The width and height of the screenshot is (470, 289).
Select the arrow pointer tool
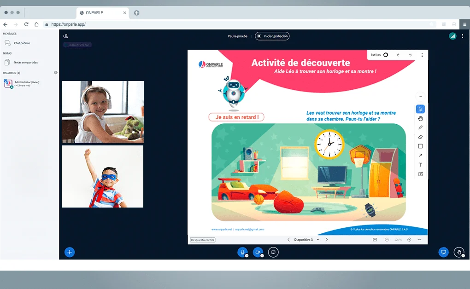[x=420, y=109]
